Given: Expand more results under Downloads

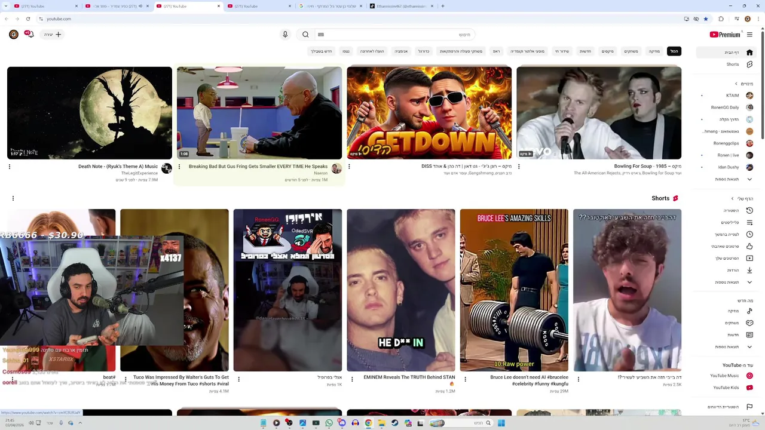Looking at the screenshot, I should pyautogui.click(x=726, y=282).
